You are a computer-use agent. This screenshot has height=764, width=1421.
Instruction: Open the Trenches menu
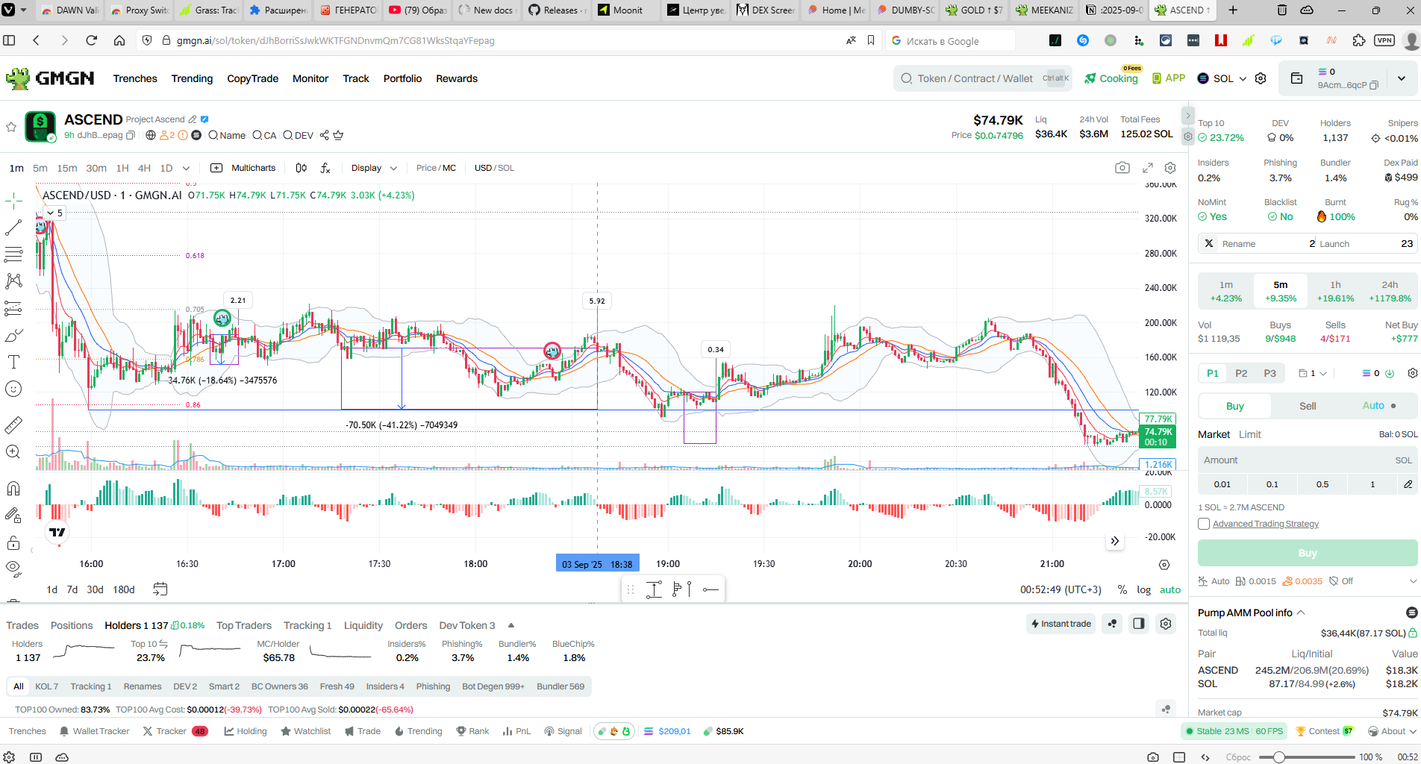pos(135,78)
